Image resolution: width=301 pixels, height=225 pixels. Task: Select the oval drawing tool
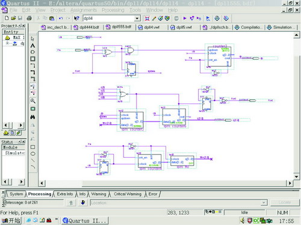(33, 154)
